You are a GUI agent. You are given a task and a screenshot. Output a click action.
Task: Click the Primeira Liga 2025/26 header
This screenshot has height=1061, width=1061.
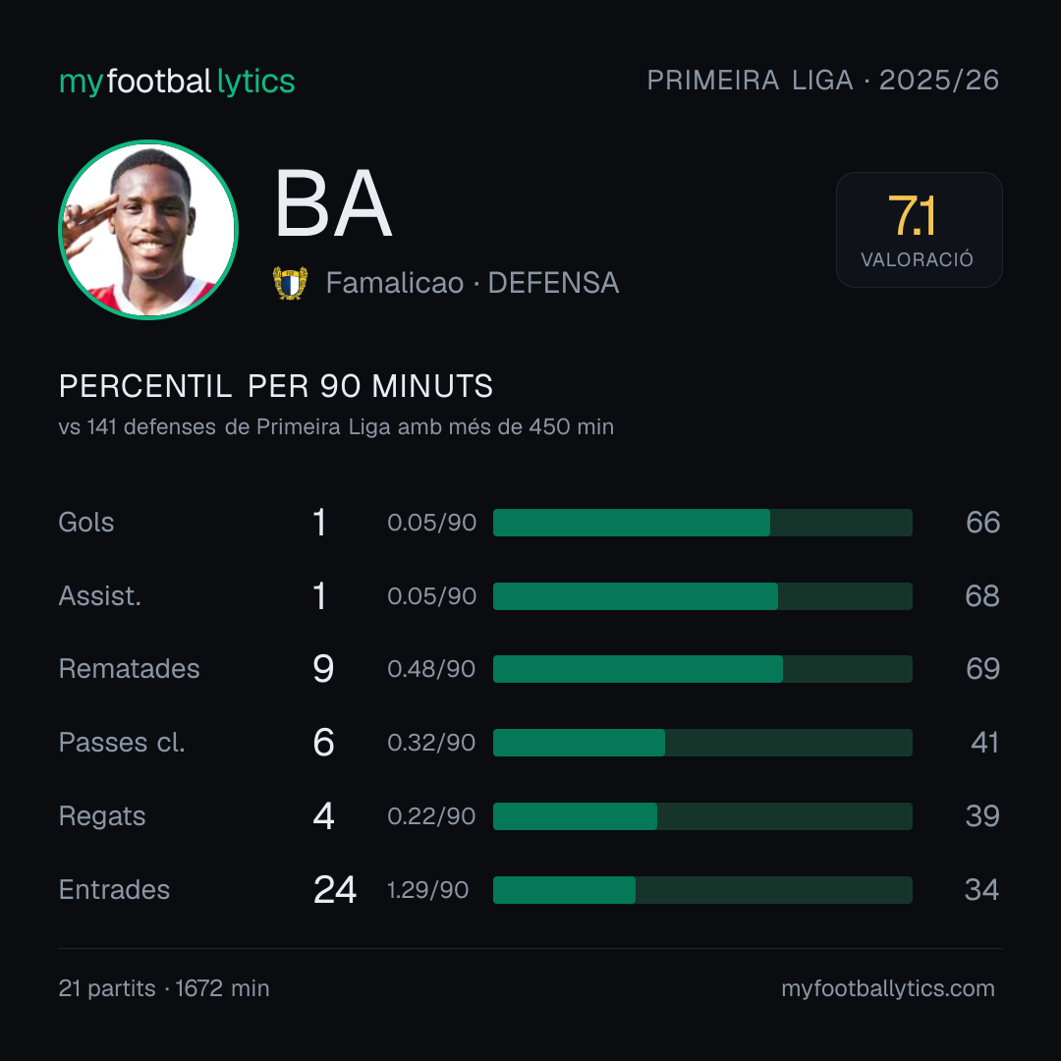pyautogui.click(x=823, y=81)
